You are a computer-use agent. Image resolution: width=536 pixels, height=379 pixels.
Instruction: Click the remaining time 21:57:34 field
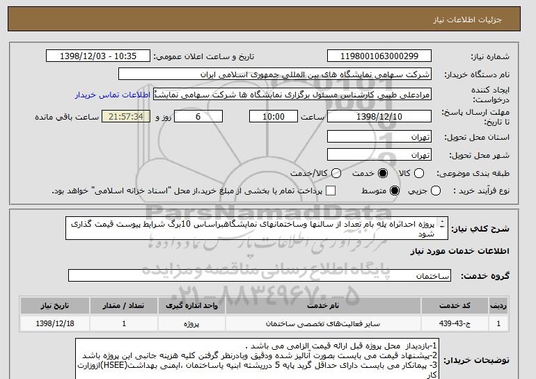[x=126, y=116]
